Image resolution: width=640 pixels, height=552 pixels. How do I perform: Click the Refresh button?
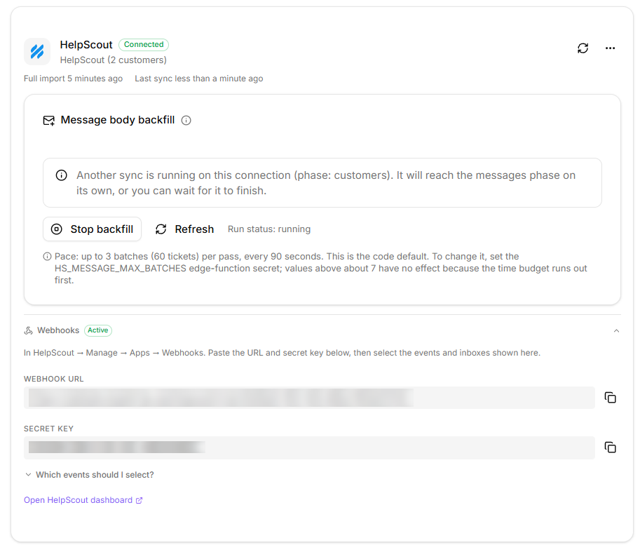coord(184,229)
